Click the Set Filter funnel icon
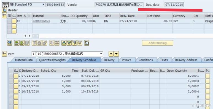213x109 pixels. 74,43
